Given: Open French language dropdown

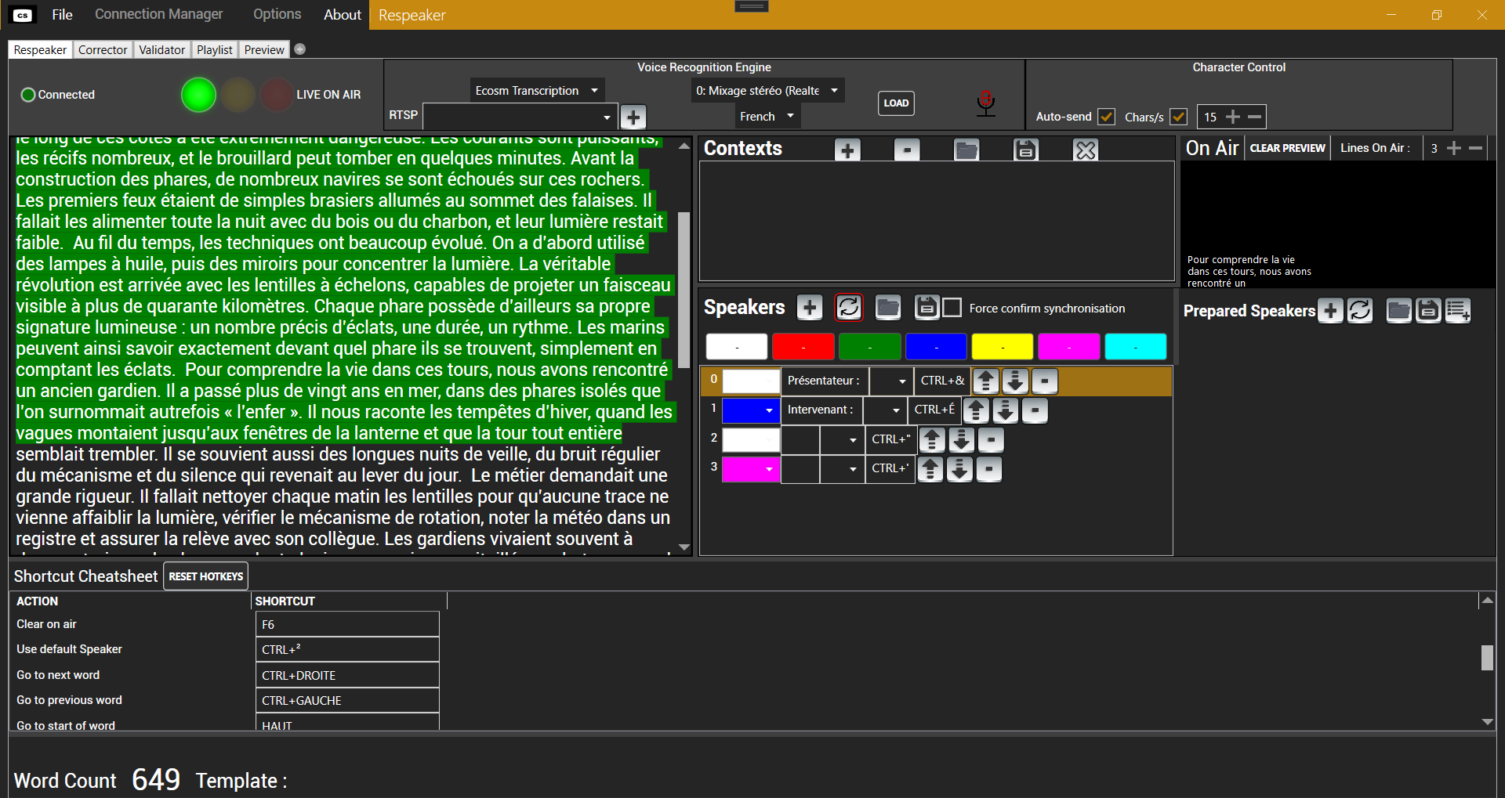Looking at the screenshot, I should pos(767,117).
